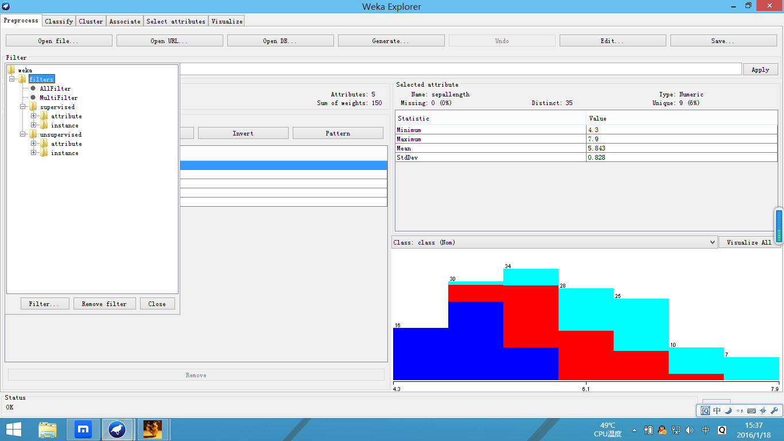Expand attribute under unsupervised
The width and height of the screenshot is (784, 441).
34,144
